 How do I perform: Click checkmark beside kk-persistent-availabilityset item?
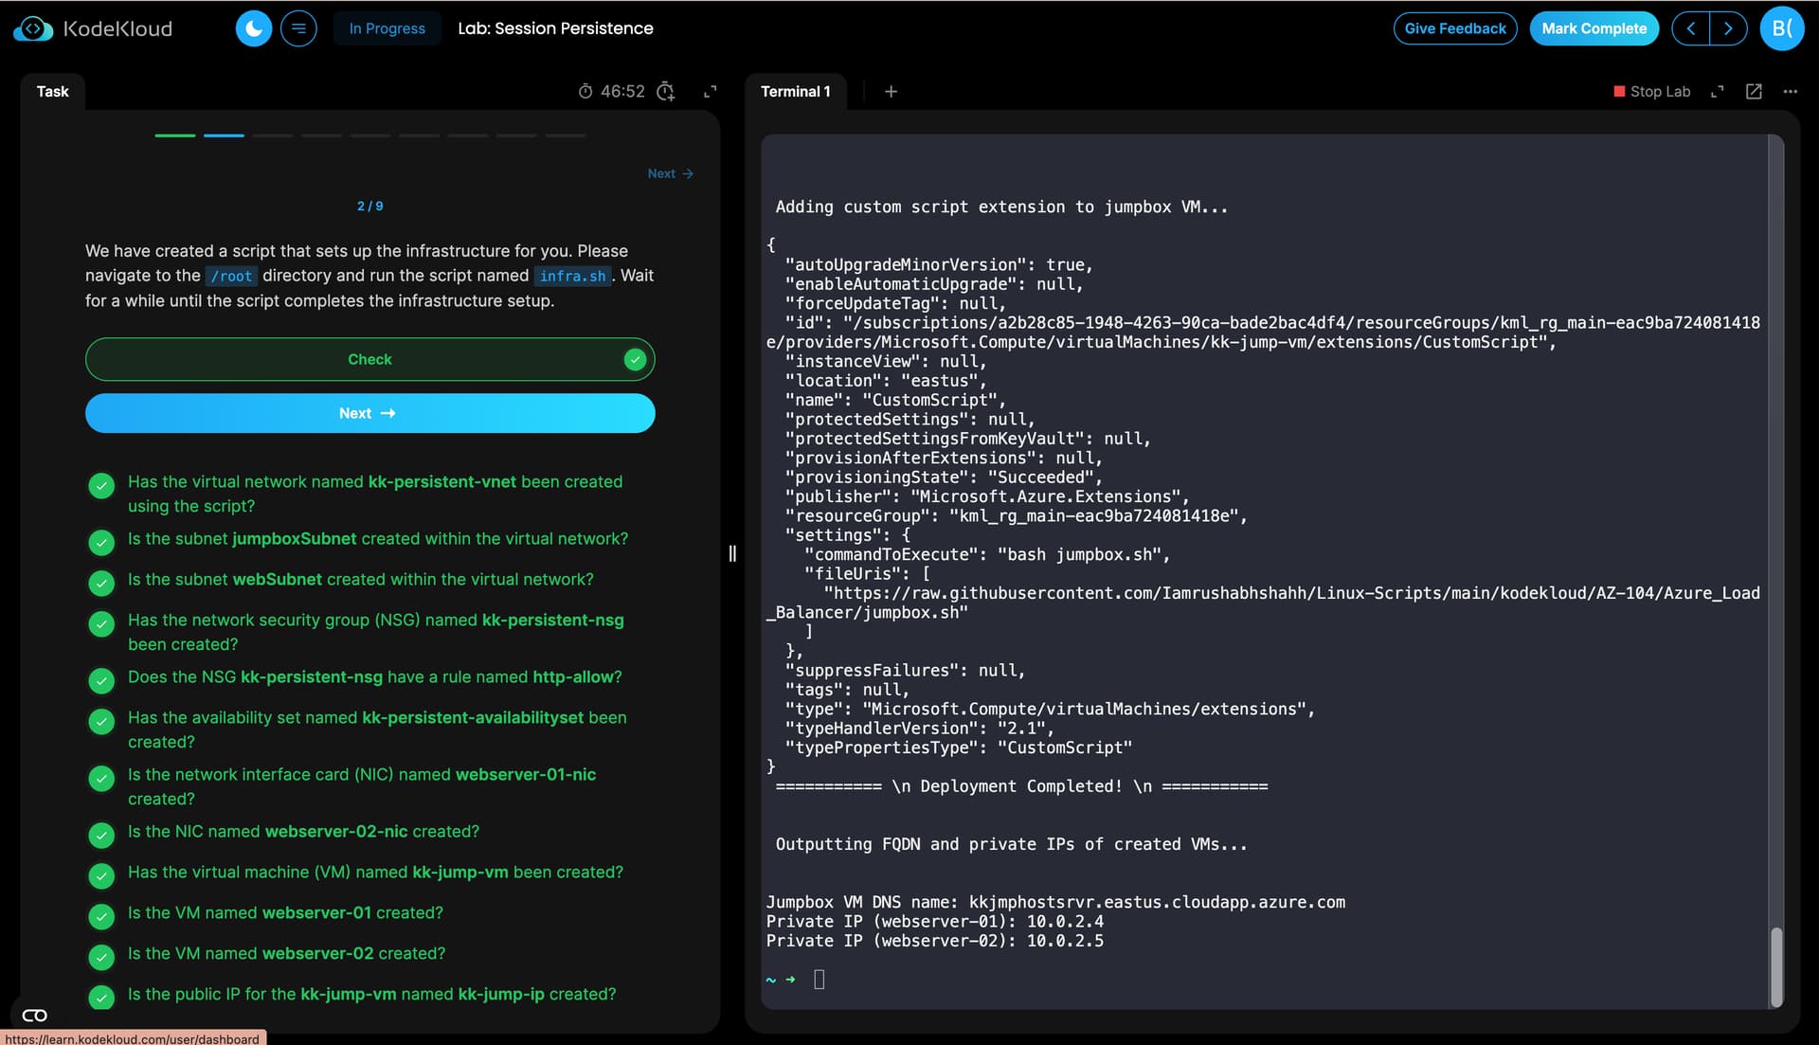tap(101, 721)
